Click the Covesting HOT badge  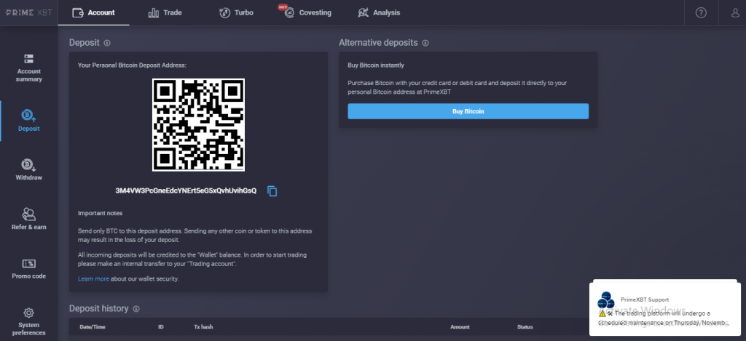[x=283, y=7]
